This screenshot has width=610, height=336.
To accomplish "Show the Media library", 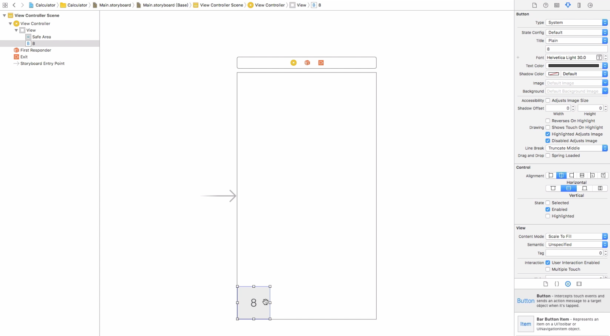I will click(x=579, y=284).
